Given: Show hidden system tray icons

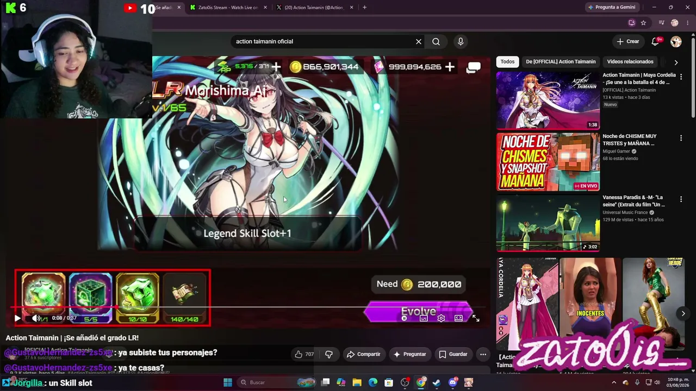Looking at the screenshot, I should tap(614, 382).
